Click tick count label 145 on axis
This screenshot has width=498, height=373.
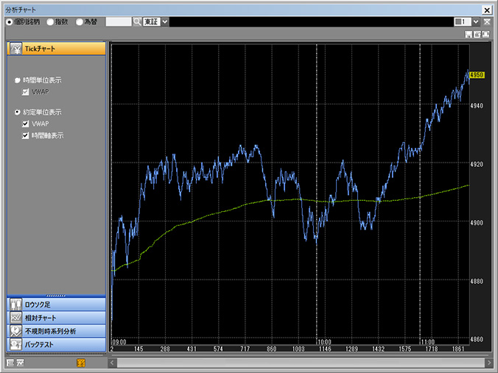point(138,349)
